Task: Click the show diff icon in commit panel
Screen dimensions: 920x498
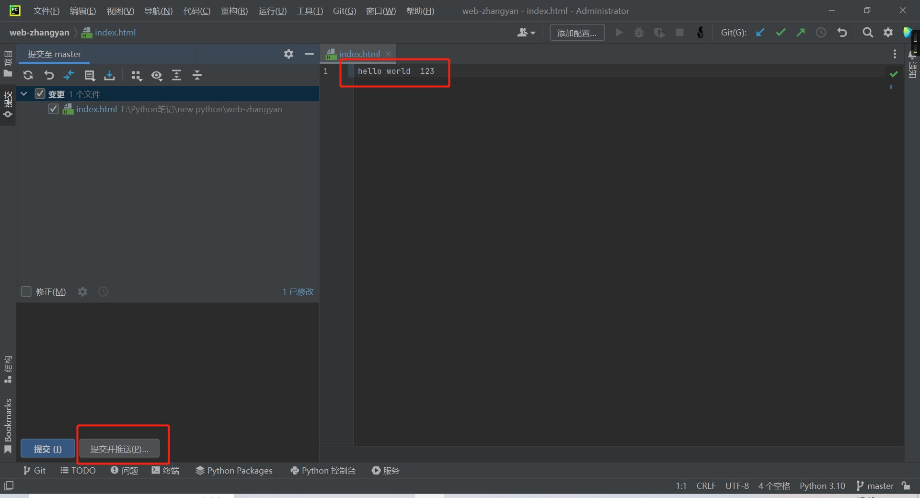Action: 69,75
